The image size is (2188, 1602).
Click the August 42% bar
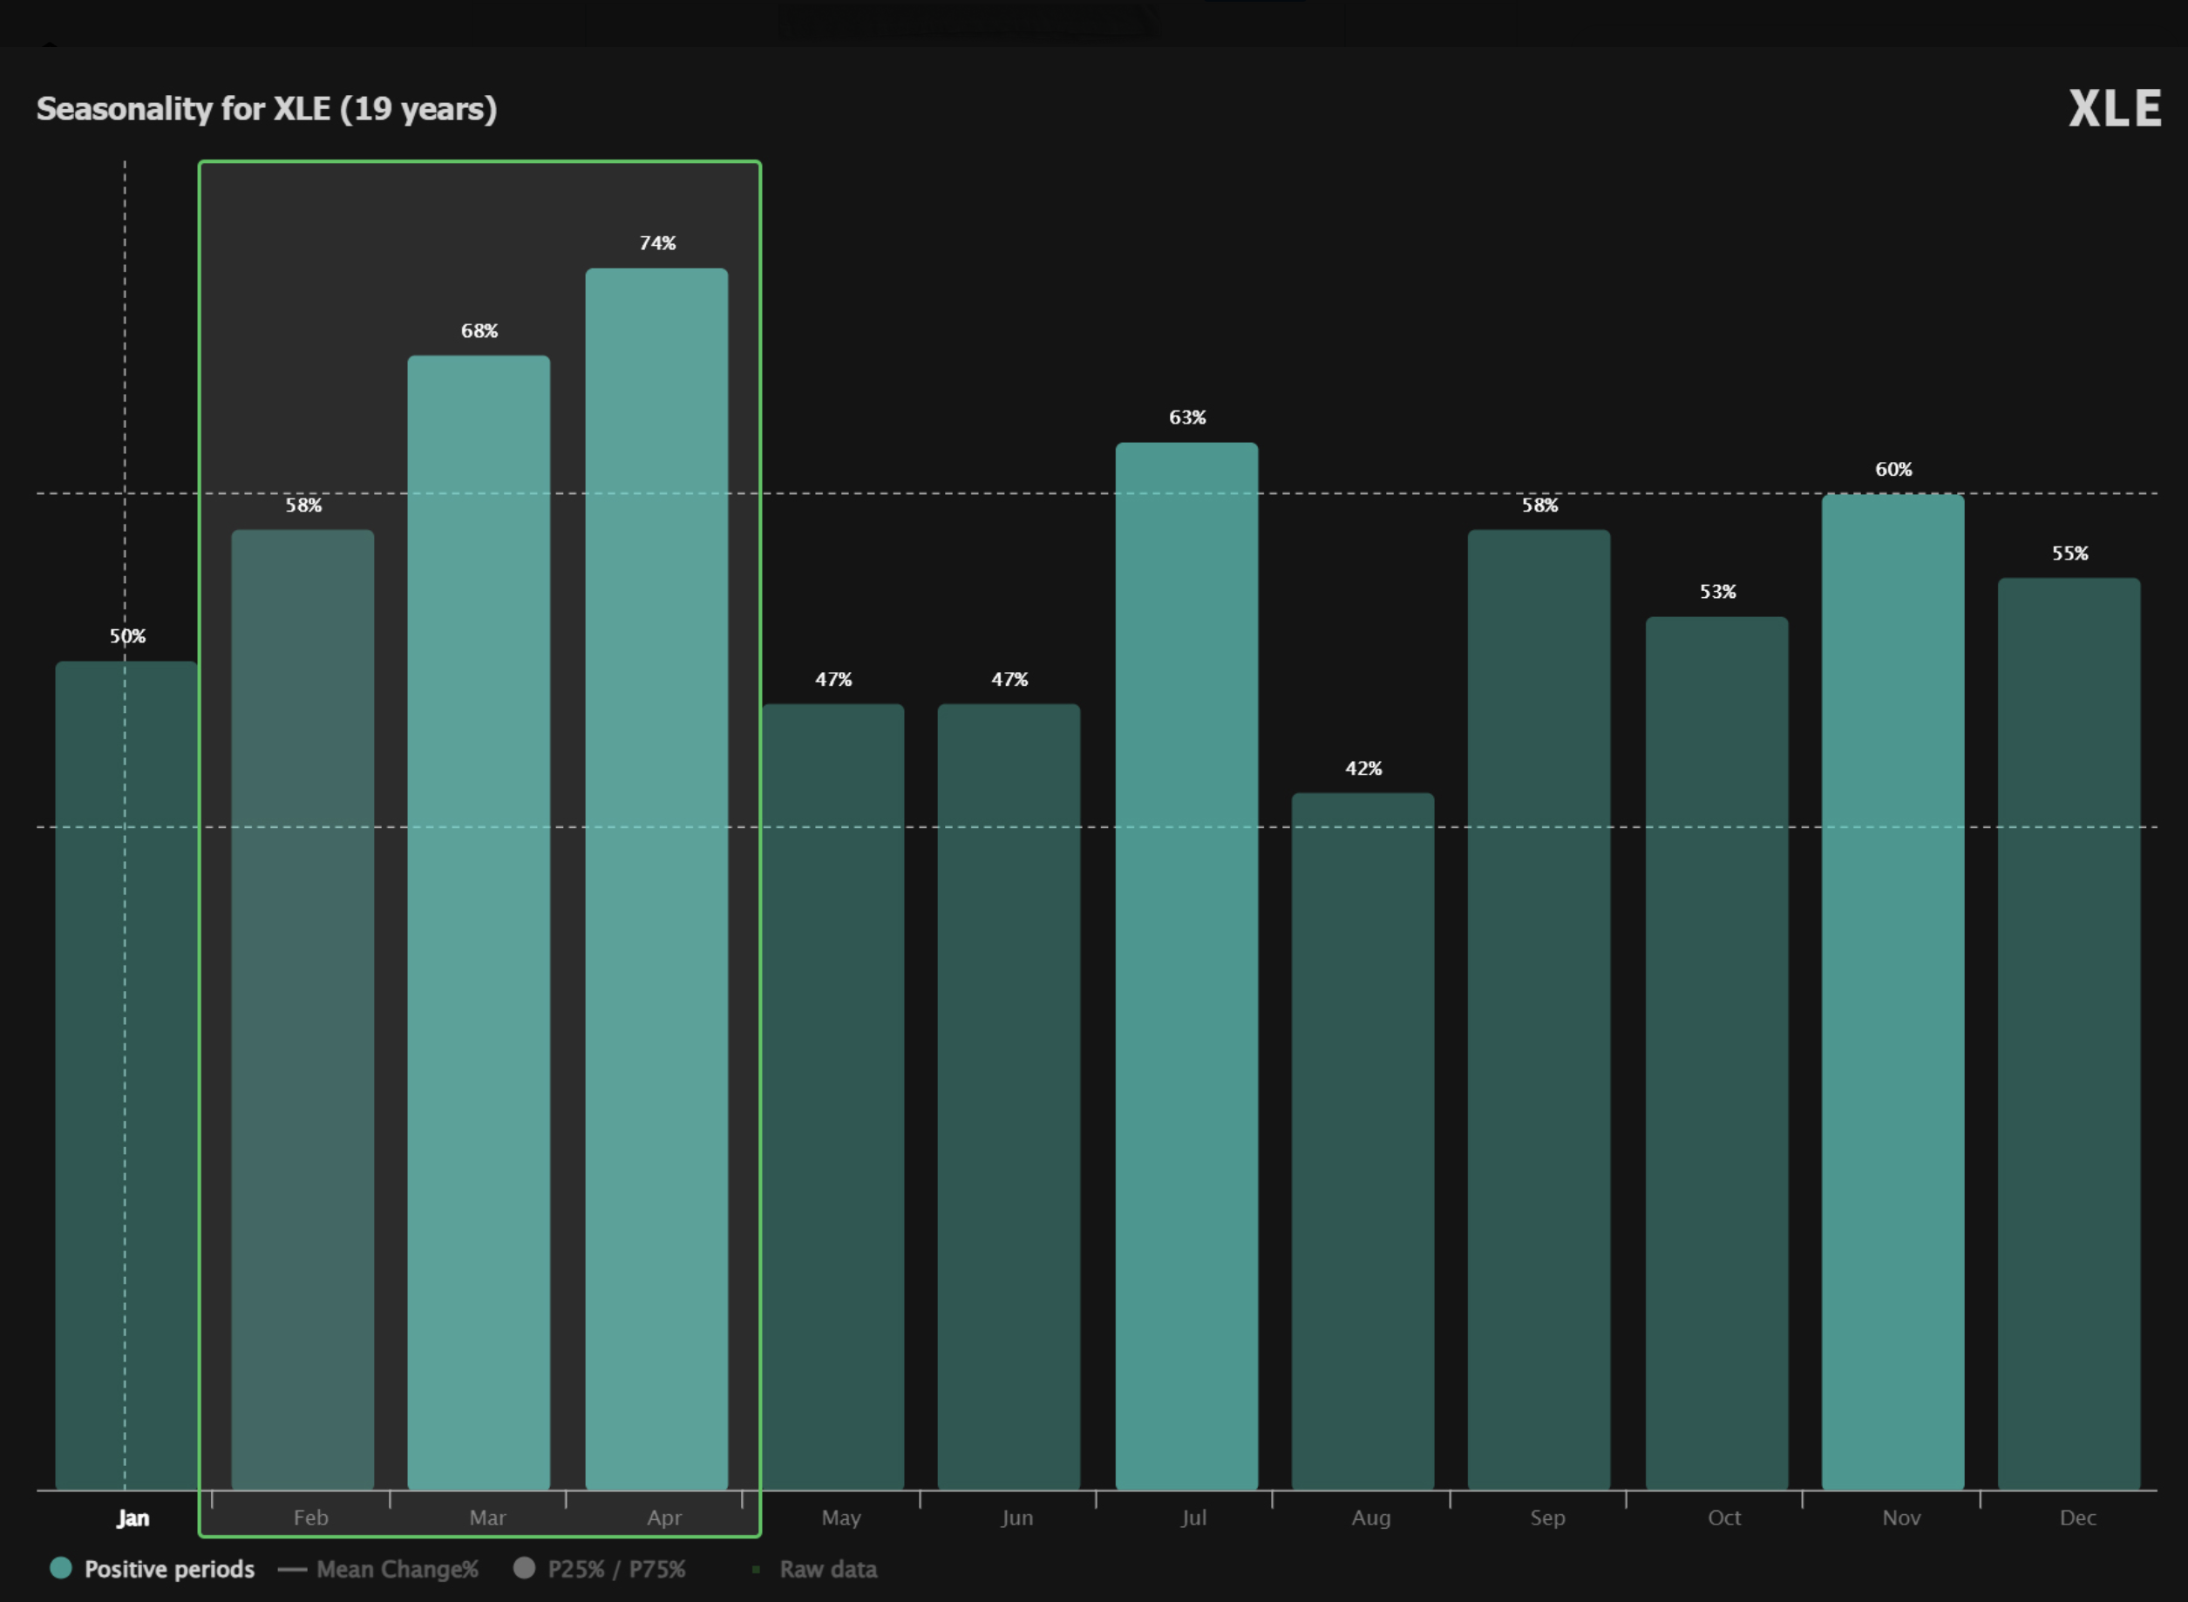coord(1362,1142)
